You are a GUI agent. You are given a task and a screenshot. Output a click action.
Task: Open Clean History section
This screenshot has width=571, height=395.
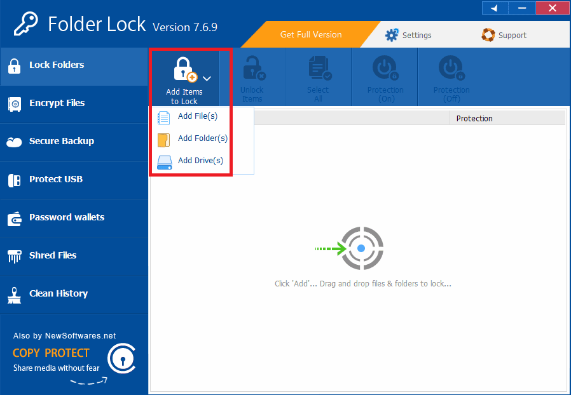[x=74, y=295]
